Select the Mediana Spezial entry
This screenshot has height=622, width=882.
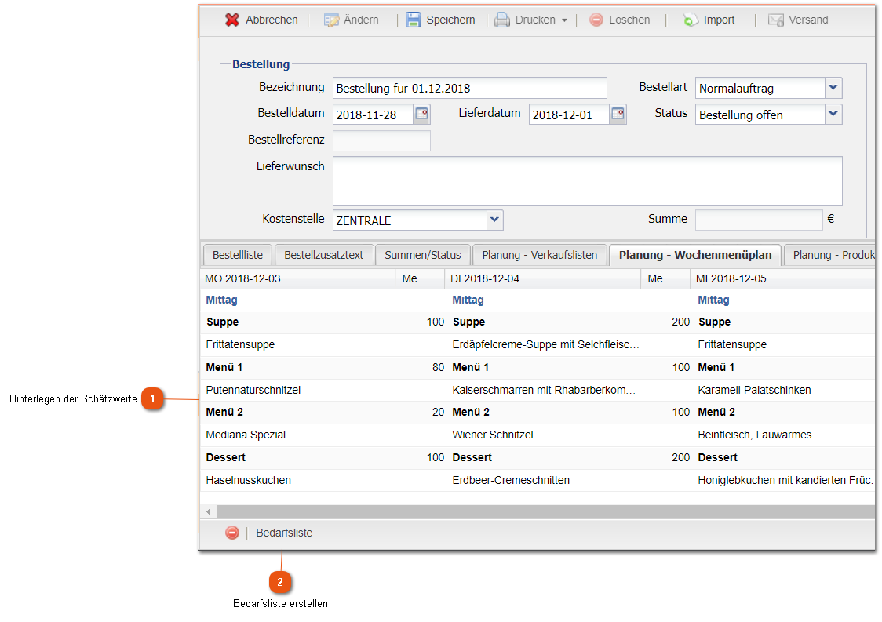tap(246, 435)
